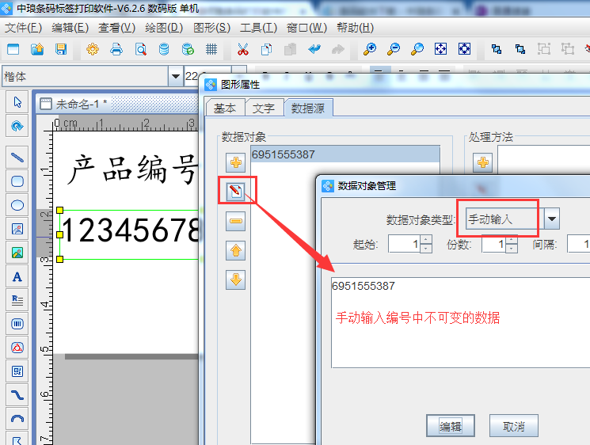The width and height of the screenshot is (590, 445).
Task: Choose the text tool (A icon)
Action: click(17, 276)
